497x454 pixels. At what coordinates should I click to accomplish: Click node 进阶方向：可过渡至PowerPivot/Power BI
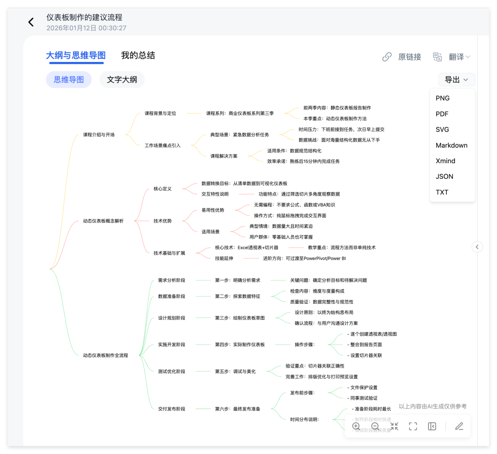[x=304, y=258]
